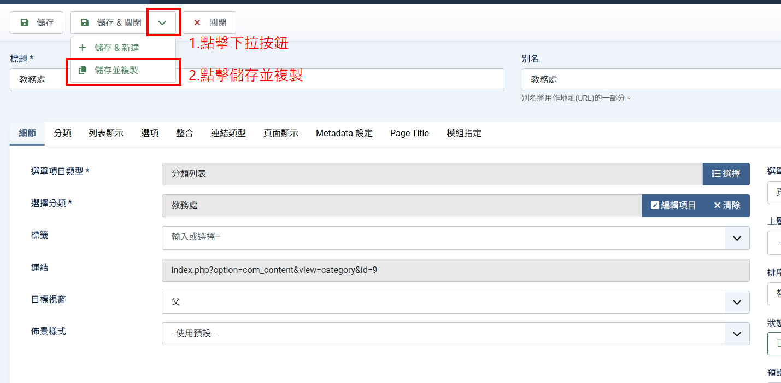Open the 標籤 tag selection dropdown
Screen dimensions: 781x383
(x=737, y=238)
